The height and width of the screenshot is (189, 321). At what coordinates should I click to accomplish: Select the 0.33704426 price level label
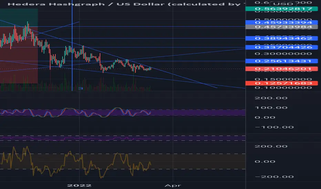coord(281,47)
